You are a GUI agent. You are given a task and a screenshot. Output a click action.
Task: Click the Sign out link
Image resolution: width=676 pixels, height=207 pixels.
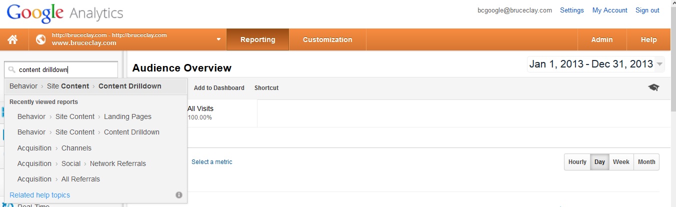pos(647,10)
